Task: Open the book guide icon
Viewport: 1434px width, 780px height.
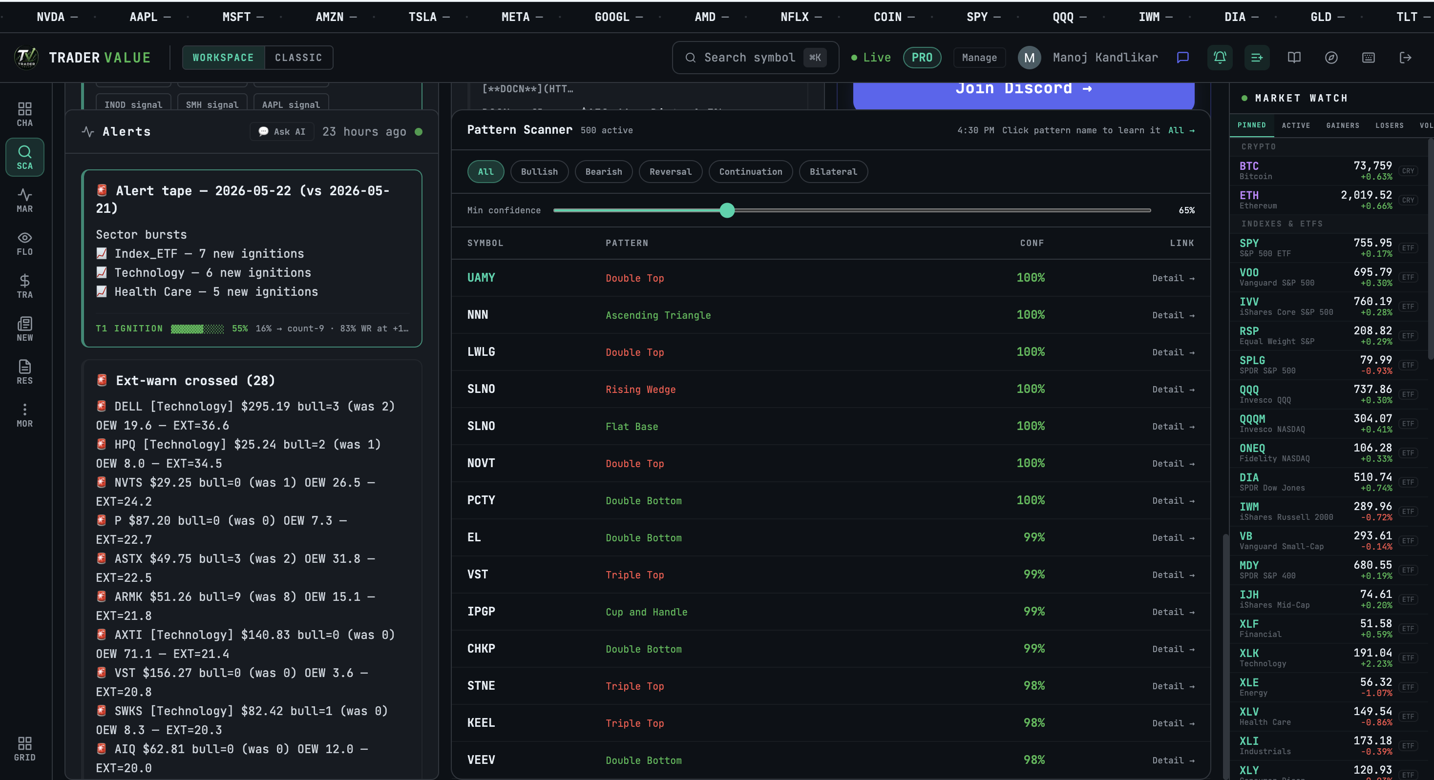Action: [1294, 57]
